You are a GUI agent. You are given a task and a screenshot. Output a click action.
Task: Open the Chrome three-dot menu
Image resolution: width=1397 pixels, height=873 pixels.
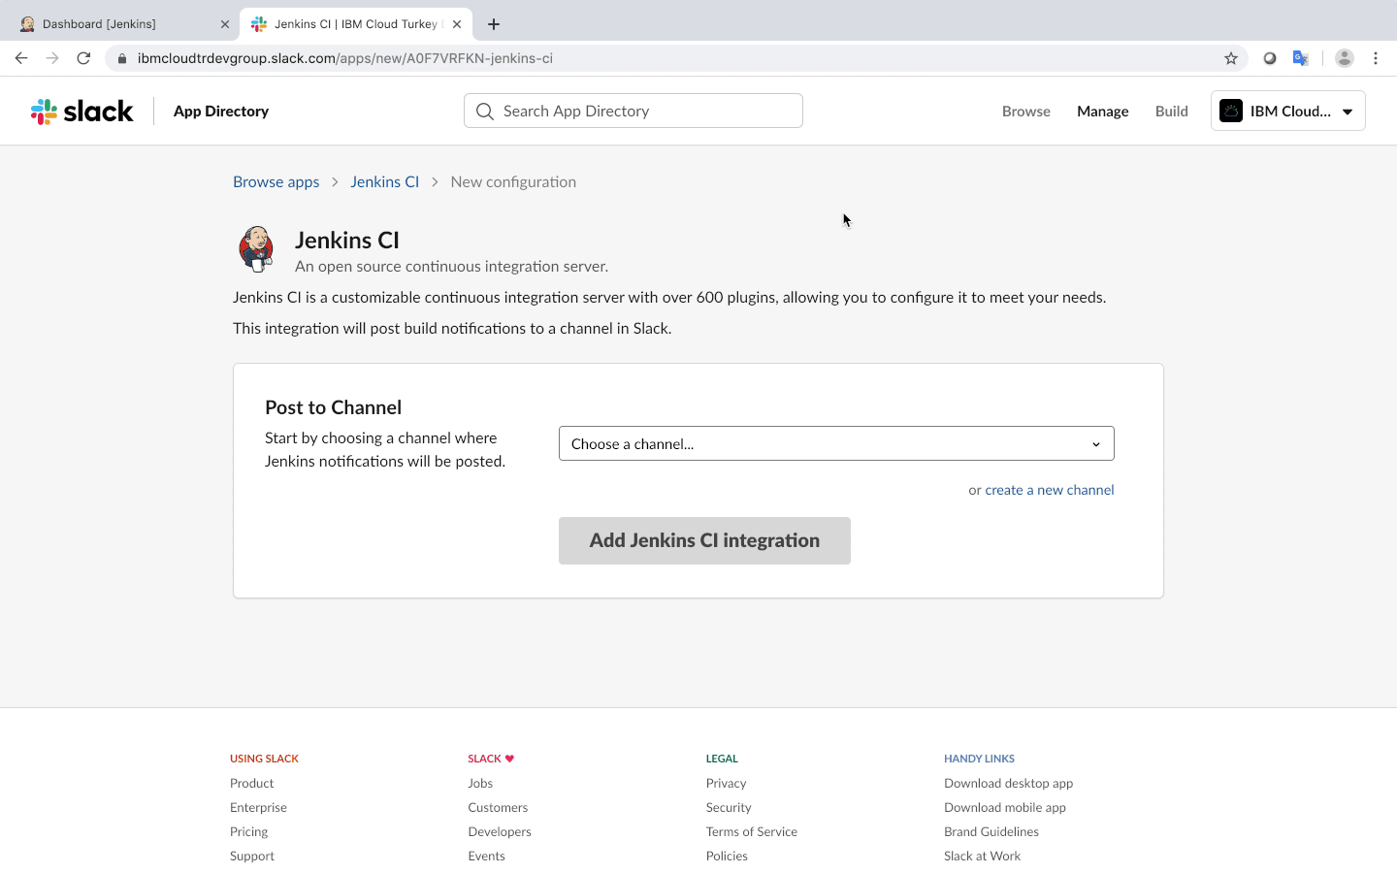pos(1376,58)
